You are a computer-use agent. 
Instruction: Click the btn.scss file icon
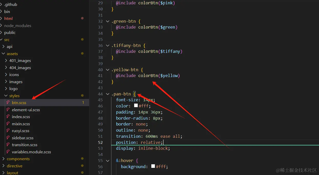(8, 103)
